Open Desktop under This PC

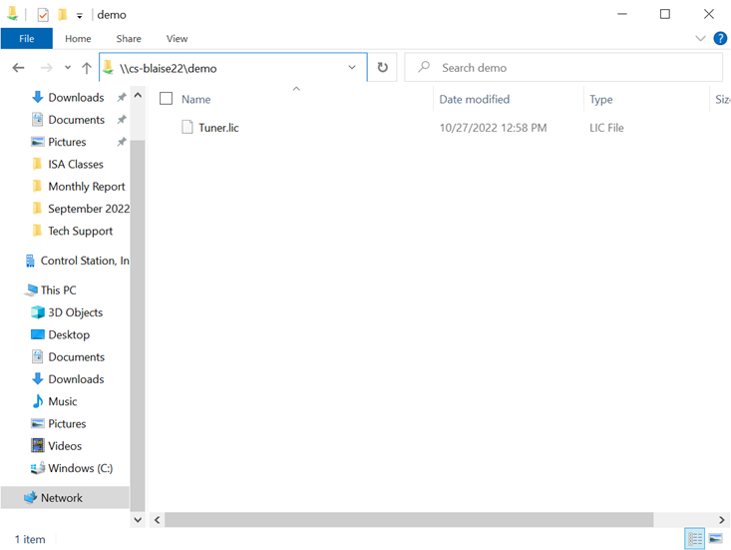click(69, 335)
